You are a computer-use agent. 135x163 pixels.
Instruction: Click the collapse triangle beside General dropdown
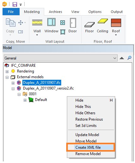(x=122, y=58)
